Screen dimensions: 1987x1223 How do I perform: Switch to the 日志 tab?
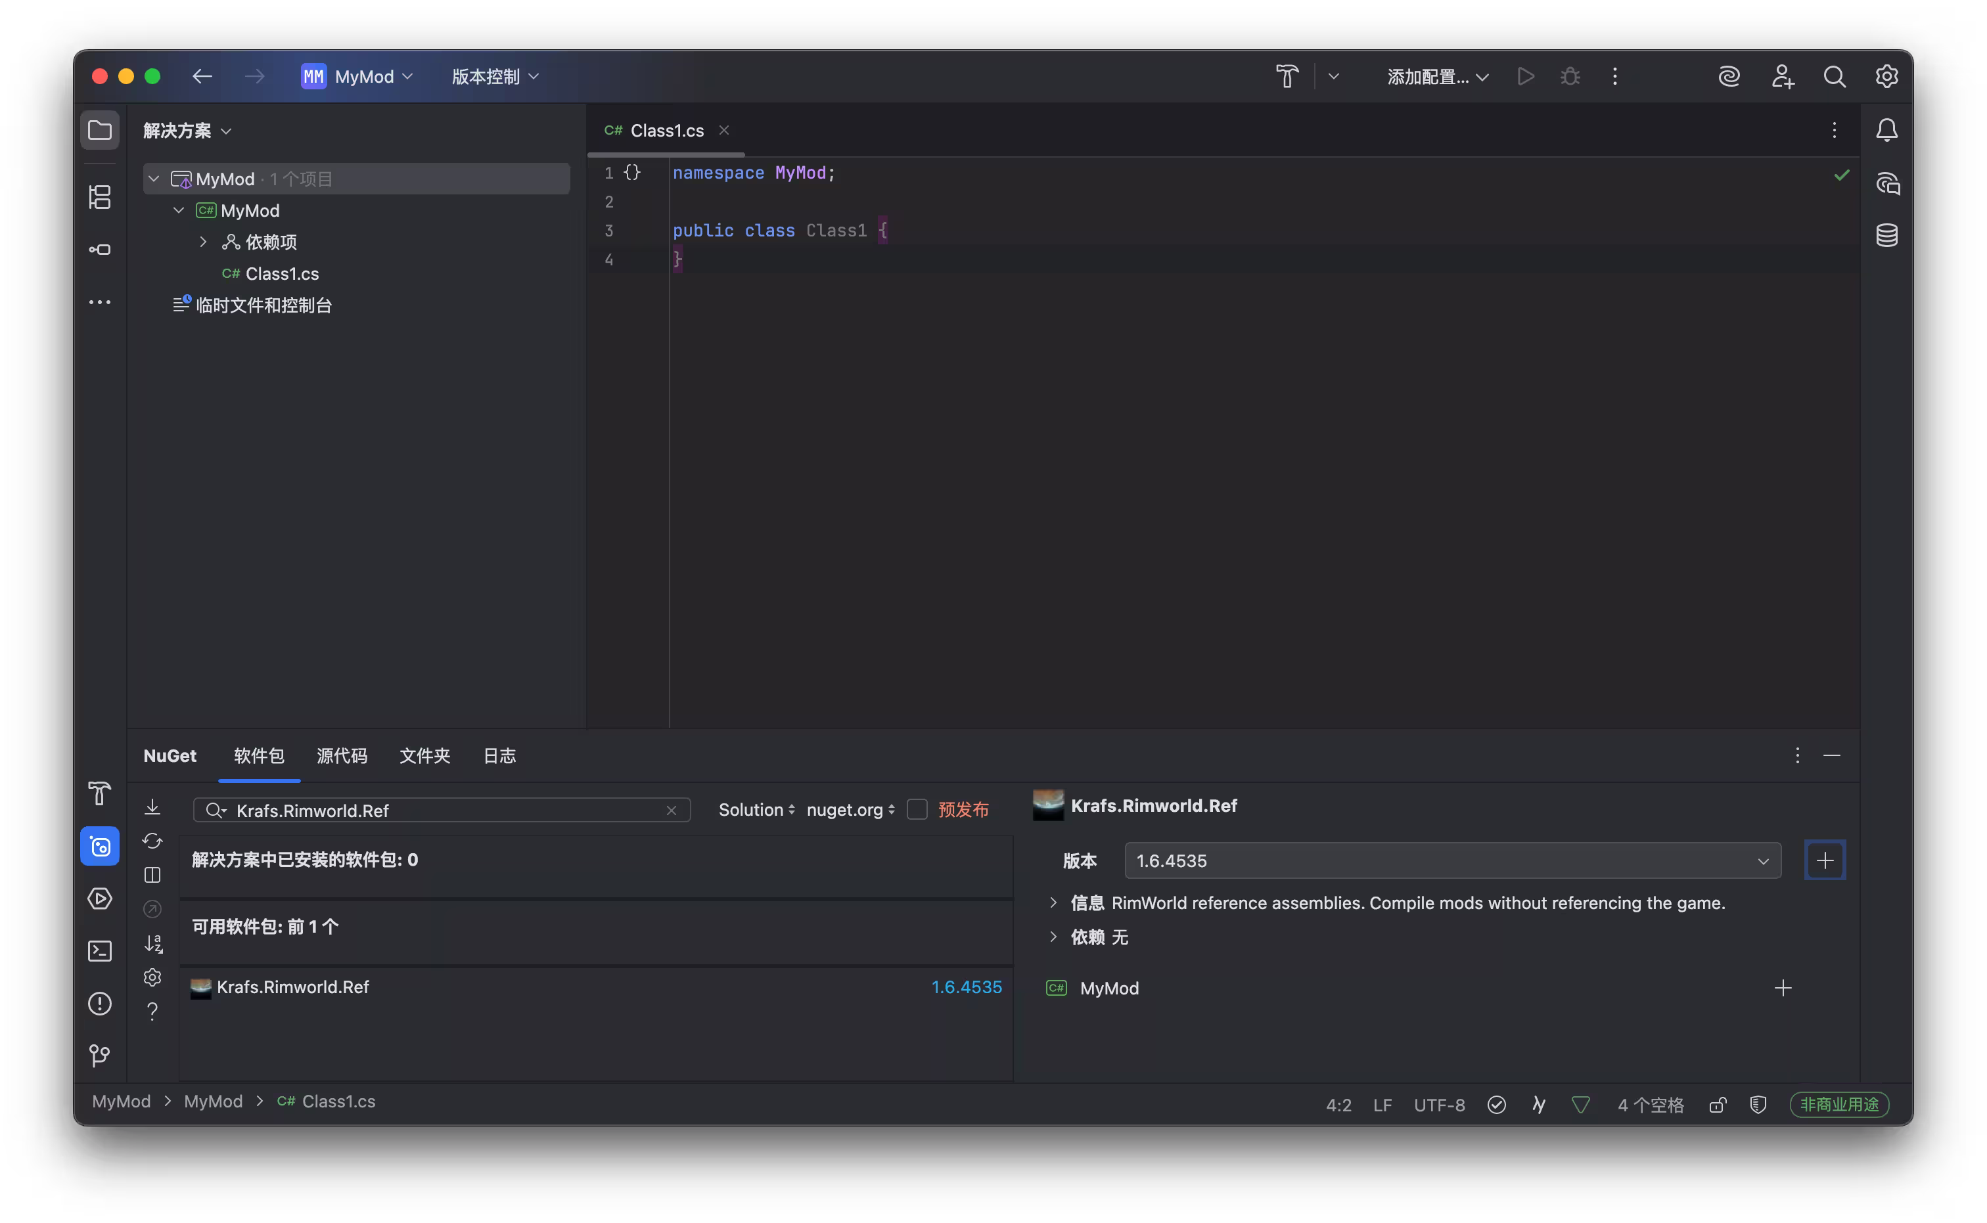[x=499, y=755]
